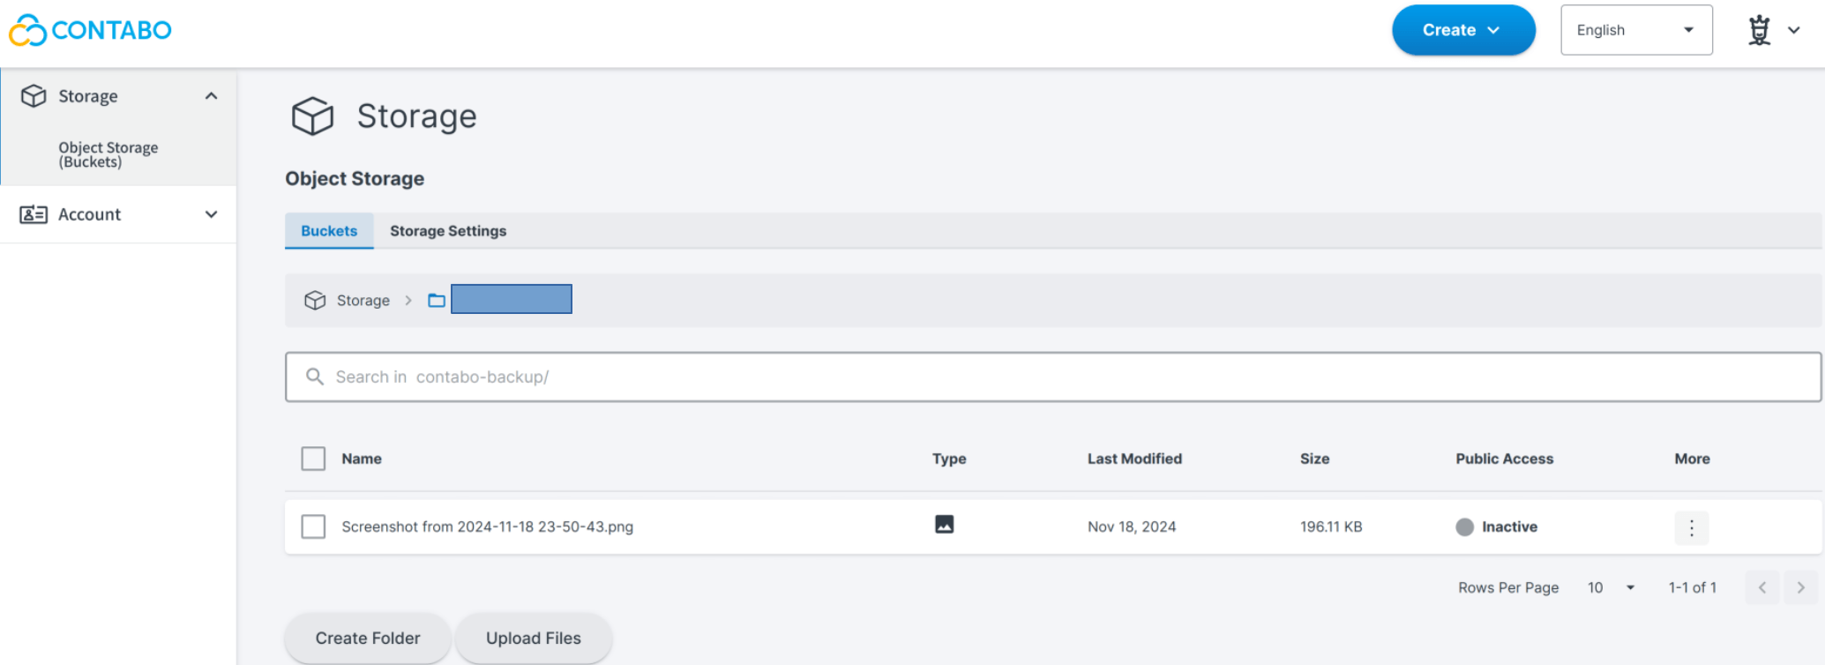This screenshot has height=665, width=1825.
Task: Click the image file type icon
Action: point(944,525)
